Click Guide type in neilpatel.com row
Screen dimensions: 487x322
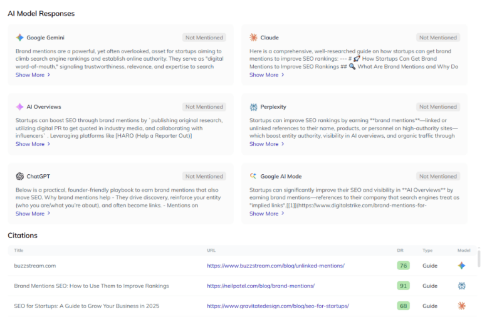coord(430,286)
